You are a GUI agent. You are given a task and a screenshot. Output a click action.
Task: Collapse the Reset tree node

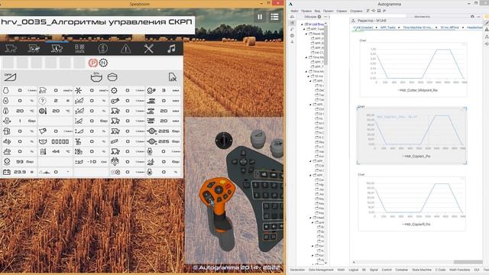(x=306, y=34)
